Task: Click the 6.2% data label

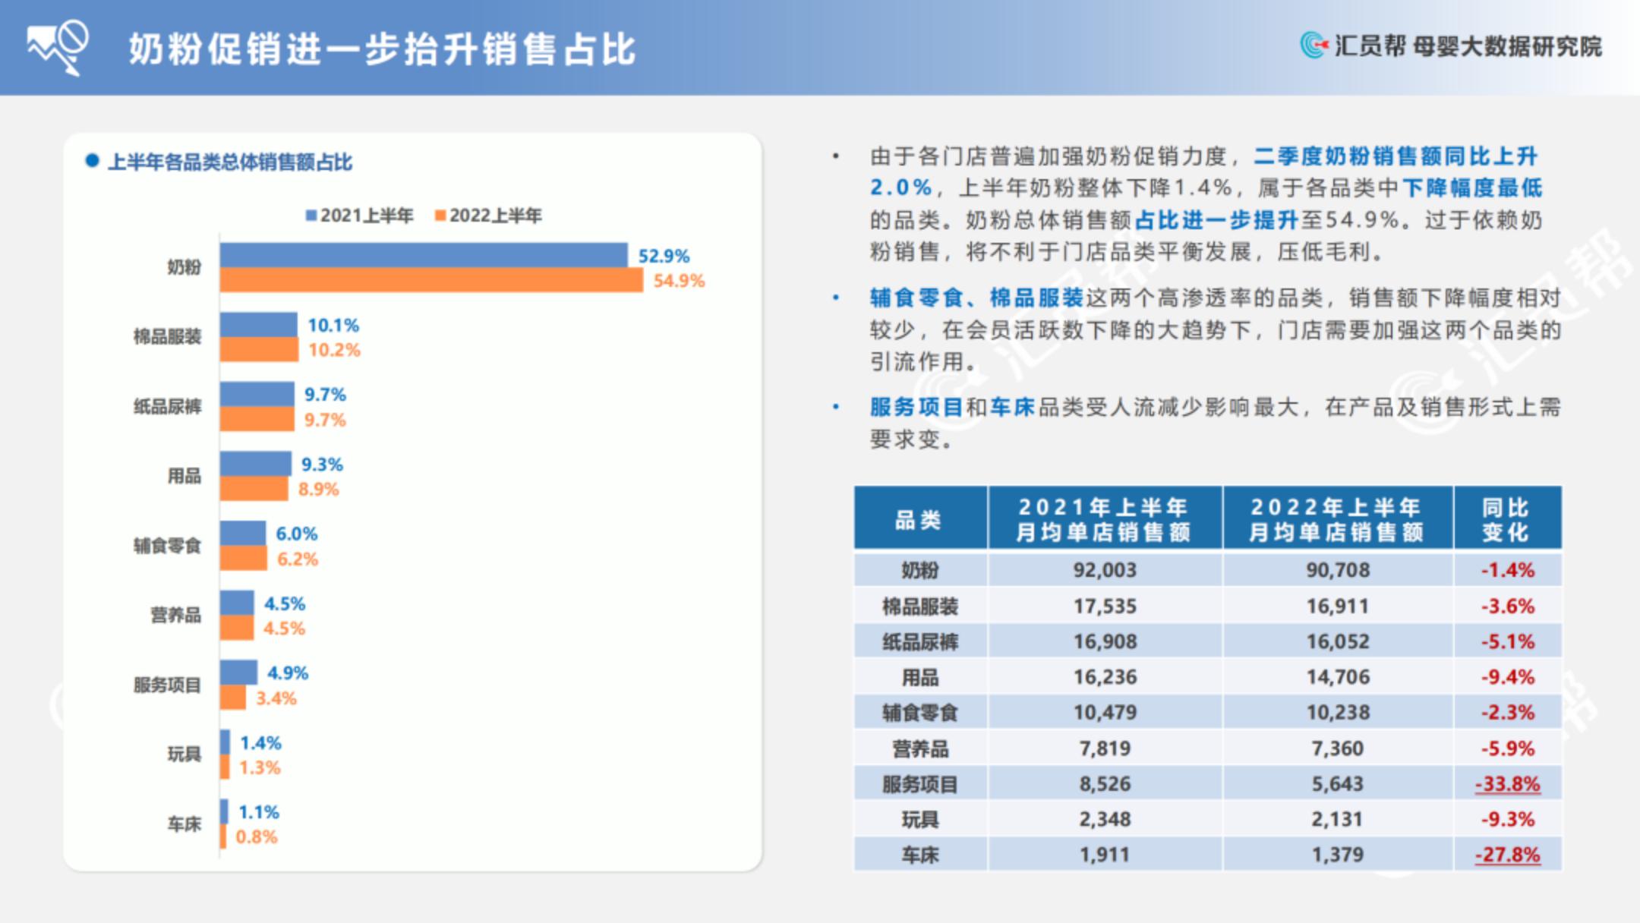Action: click(x=297, y=559)
